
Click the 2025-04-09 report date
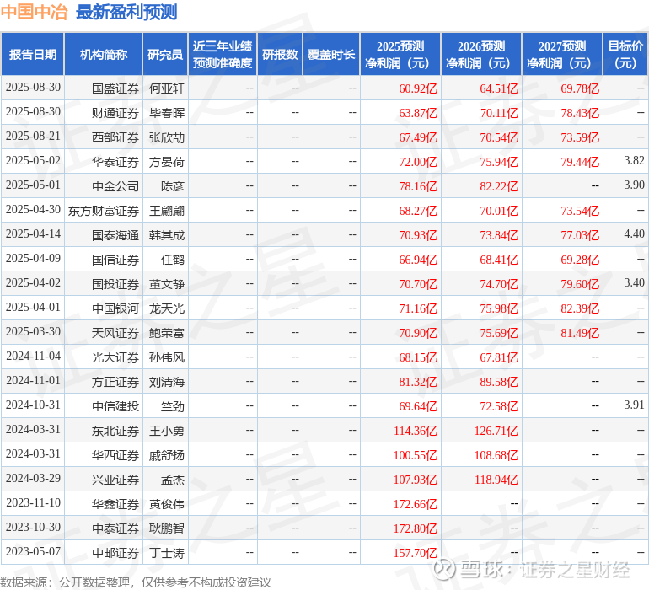pos(33,259)
